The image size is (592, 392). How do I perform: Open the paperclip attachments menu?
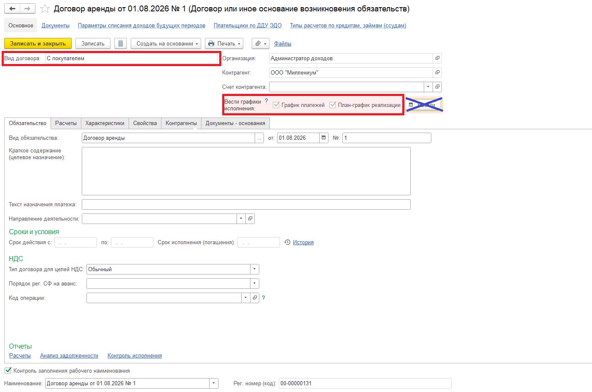point(261,43)
